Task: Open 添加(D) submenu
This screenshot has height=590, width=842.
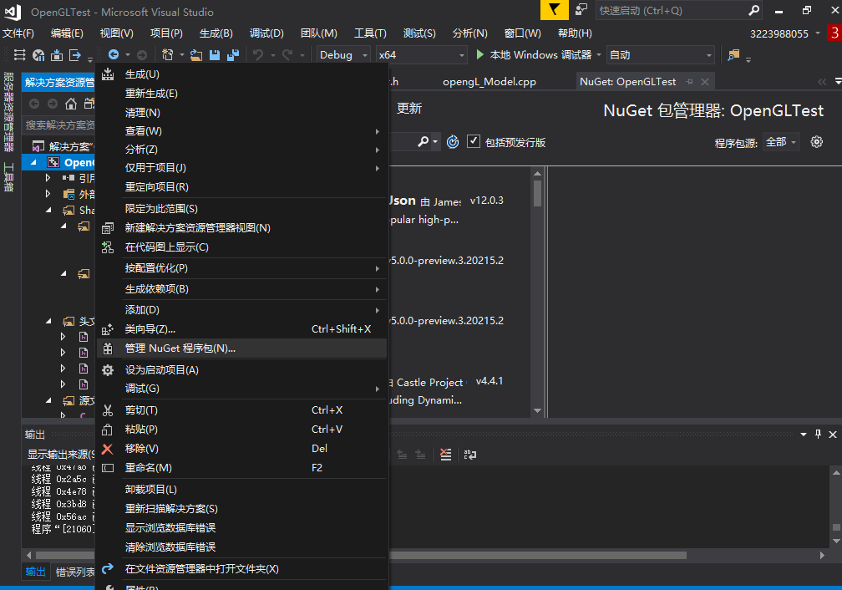Action: [241, 310]
